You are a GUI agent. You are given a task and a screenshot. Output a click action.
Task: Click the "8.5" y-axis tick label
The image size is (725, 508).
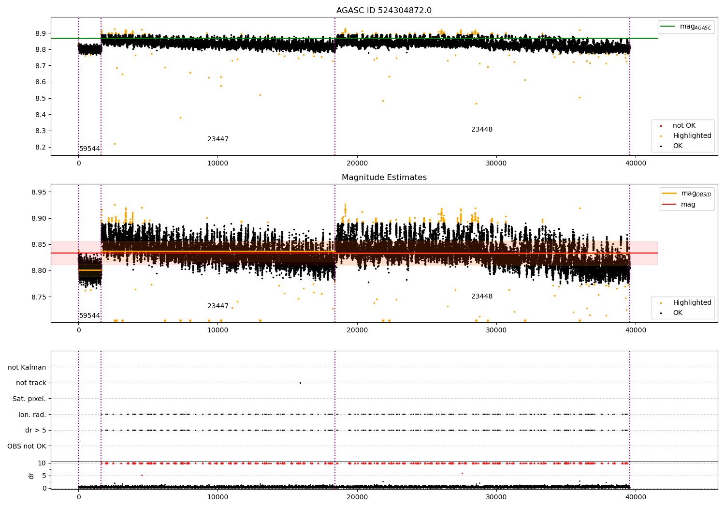click(41, 99)
